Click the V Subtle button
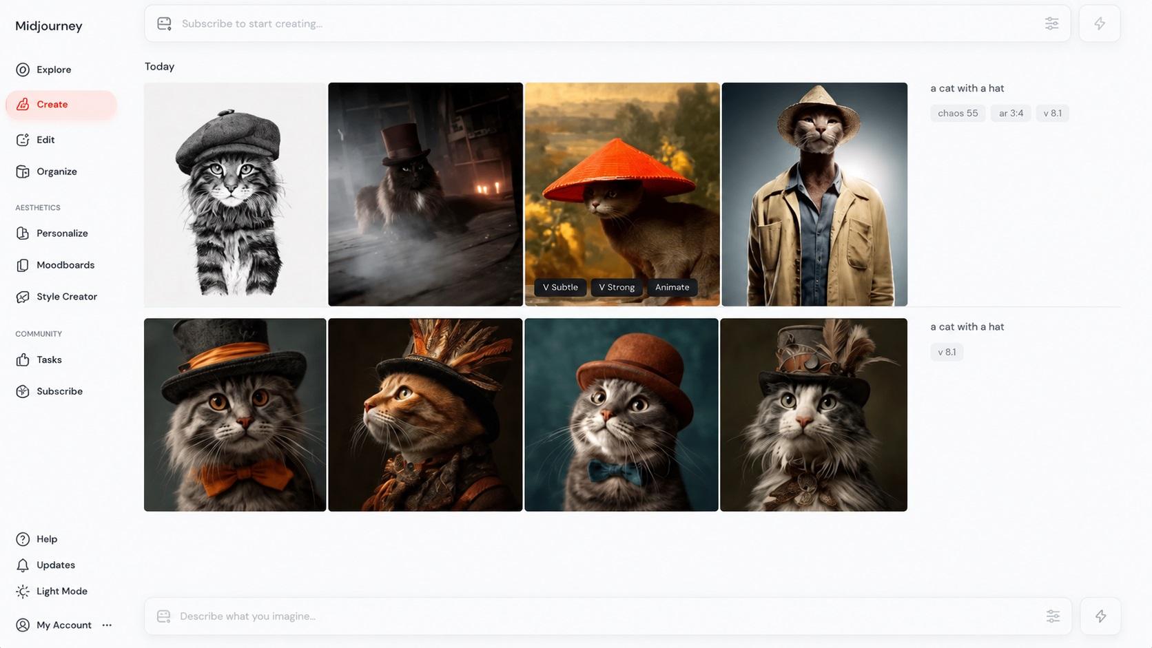1152x648 pixels. (x=560, y=287)
